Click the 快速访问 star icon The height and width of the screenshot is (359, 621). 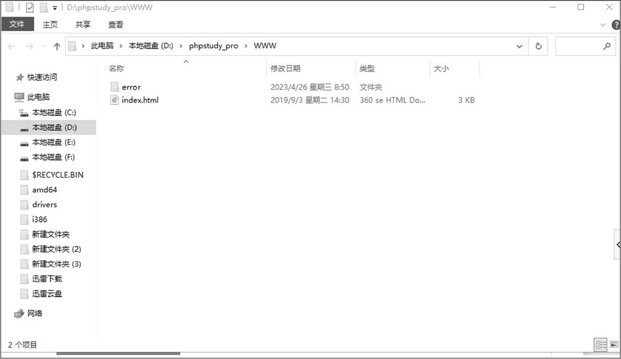19,77
